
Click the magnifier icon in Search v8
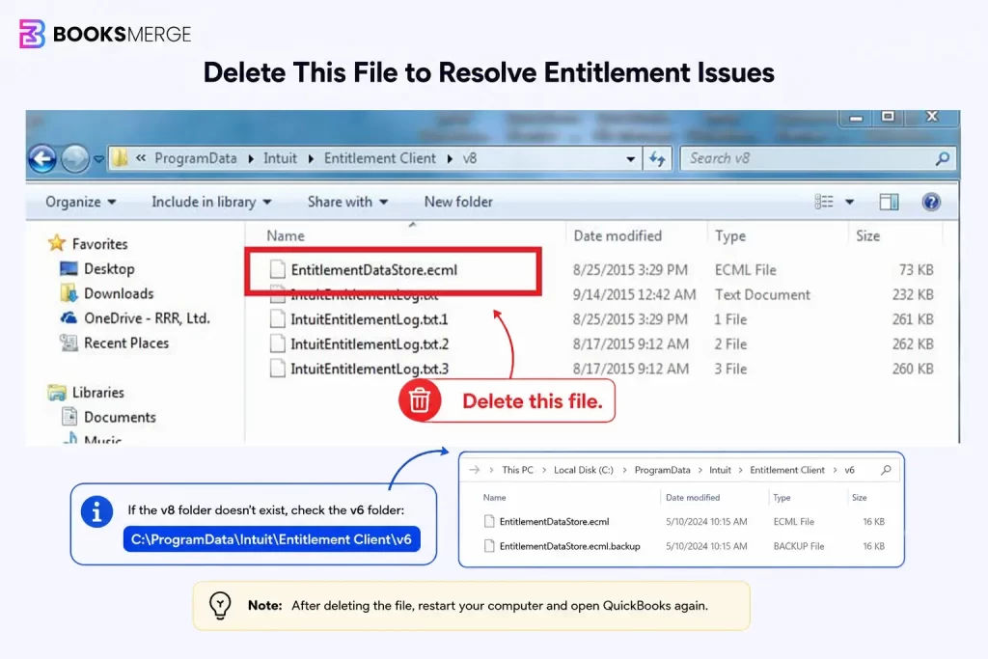coord(942,159)
